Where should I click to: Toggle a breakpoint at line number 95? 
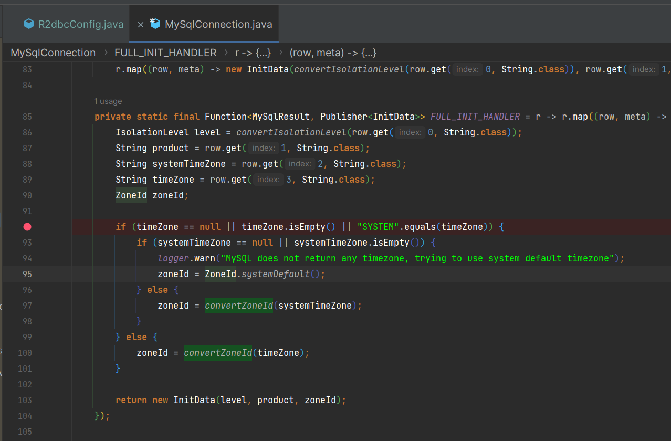click(x=27, y=274)
